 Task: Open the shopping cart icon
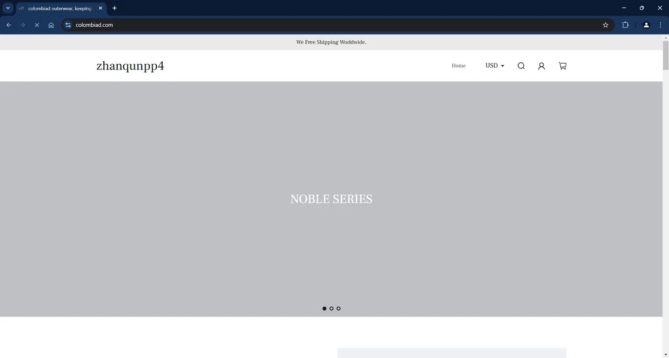click(x=563, y=66)
